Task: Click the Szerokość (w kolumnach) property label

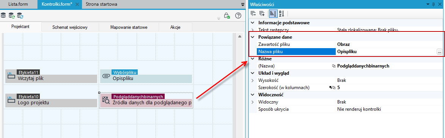Action: (284, 88)
